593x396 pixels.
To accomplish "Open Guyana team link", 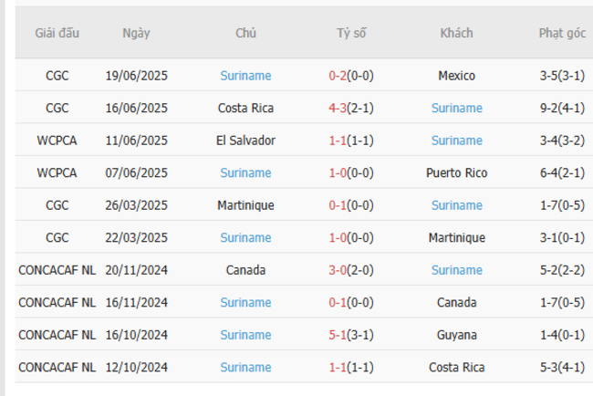I will 456,335.
